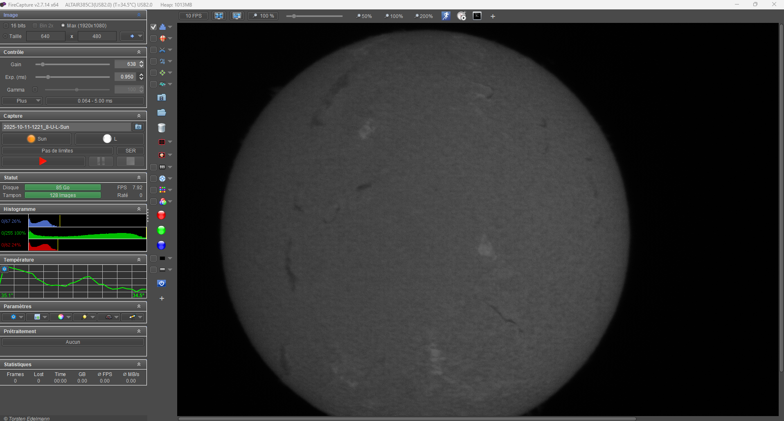Select the Sun target button
The image size is (784, 421).
tap(36, 139)
